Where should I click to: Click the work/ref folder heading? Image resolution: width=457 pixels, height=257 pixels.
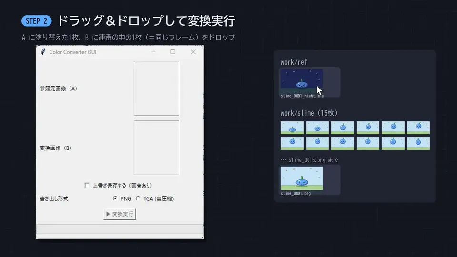coord(294,62)
